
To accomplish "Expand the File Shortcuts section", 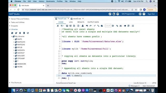I will coord(10,83).
